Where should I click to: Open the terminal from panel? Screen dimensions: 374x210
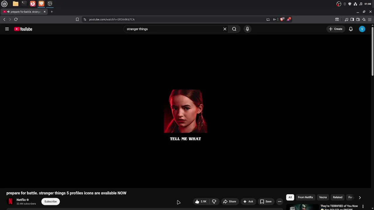tap(24, 4)
